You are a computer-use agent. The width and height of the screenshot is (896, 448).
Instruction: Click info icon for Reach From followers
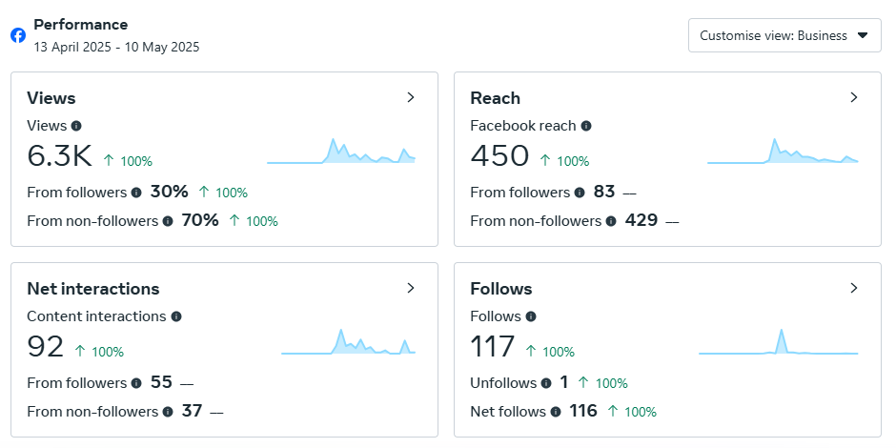(579, 193)
